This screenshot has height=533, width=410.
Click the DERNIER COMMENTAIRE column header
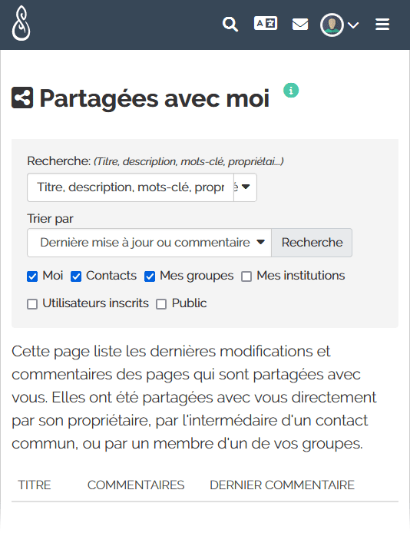(x=282, y=485)
